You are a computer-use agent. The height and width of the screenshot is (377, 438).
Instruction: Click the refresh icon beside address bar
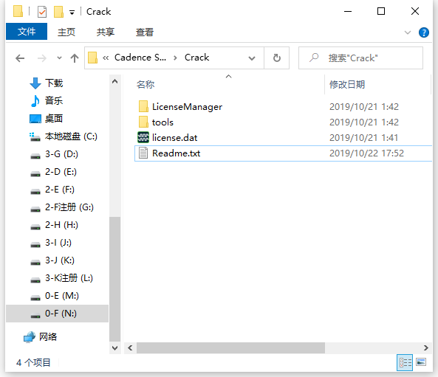coord(276,58)
